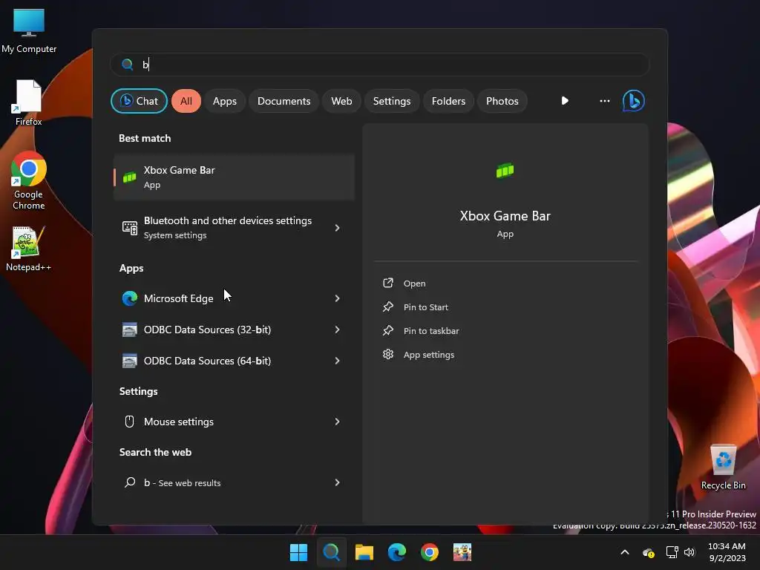Click the Mouse settings mouse icon
Screen dimensions: 760x570
tap(129, 422)
